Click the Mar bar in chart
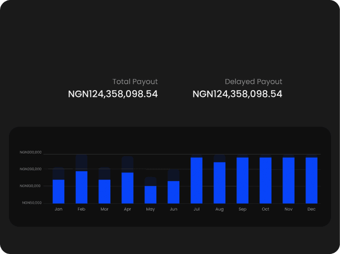Image resolution: width=340 pixels, height=254 pixels. (x=105, y=192)
